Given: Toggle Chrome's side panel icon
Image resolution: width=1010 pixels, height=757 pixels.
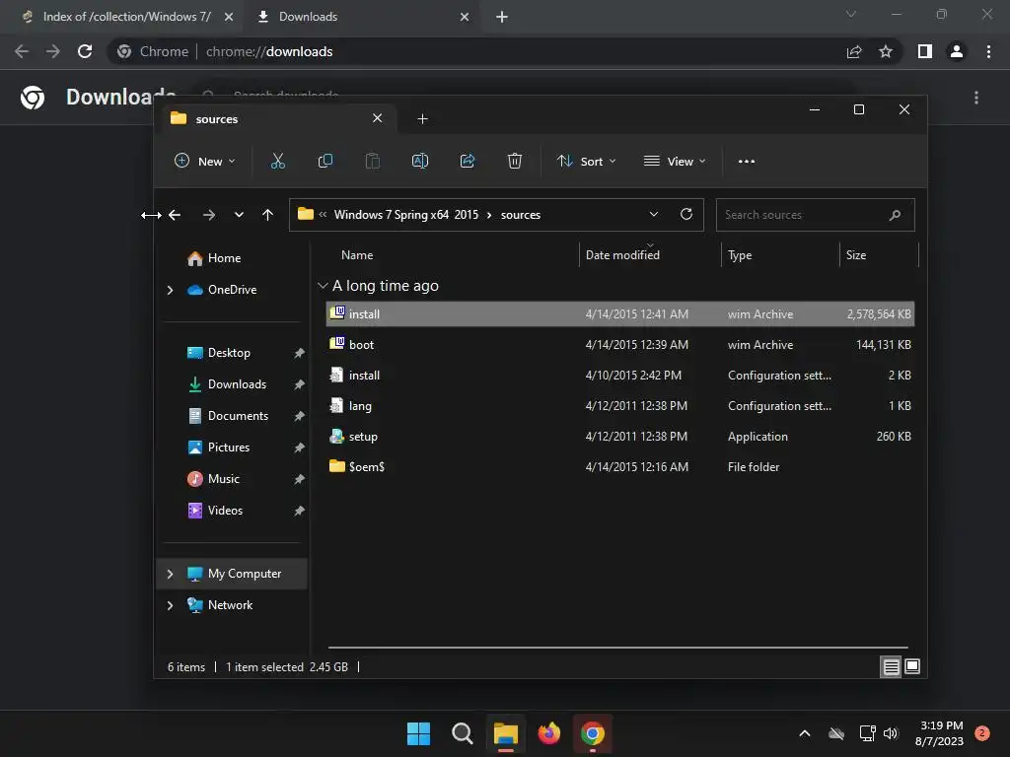Looking at the screenshot, I should (925, 51).
